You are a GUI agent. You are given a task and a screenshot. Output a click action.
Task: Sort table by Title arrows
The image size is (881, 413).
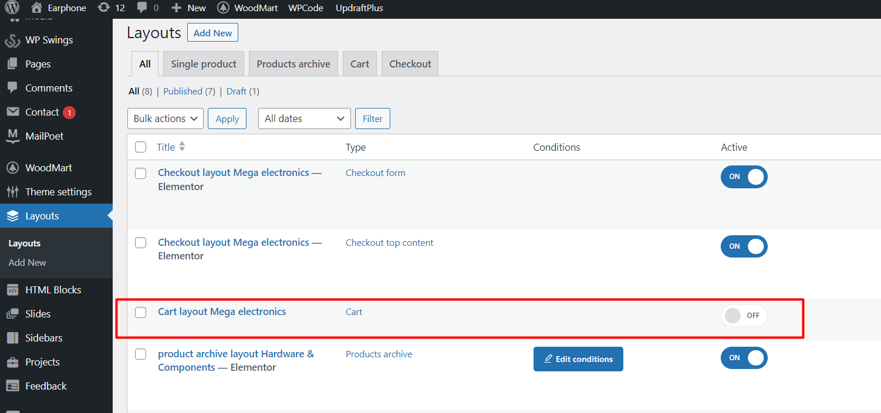point(182,147)
